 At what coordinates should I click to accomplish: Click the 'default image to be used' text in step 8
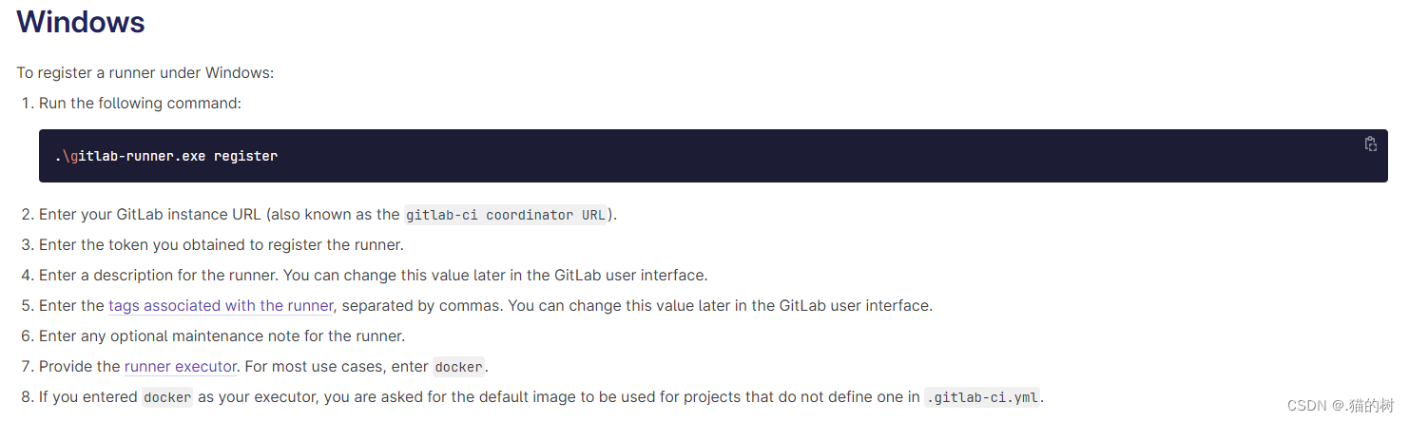tap(570, 397)
